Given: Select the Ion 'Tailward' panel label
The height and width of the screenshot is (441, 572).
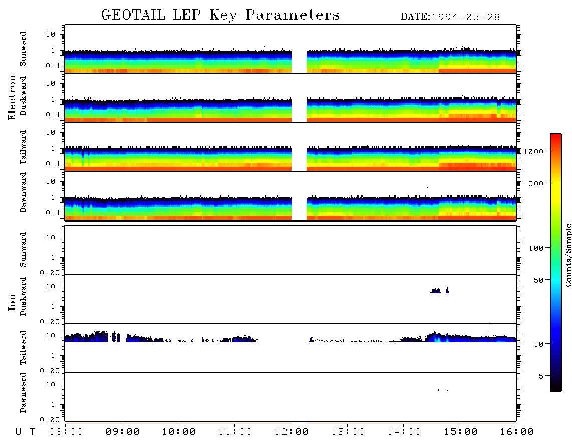Looking at the screenshot, I should coord(23,348).
